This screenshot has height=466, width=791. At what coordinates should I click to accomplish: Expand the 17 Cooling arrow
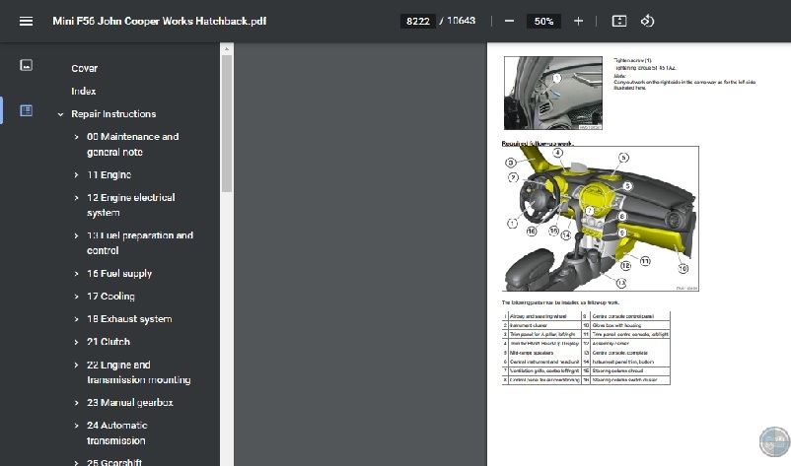pos(76,297)
